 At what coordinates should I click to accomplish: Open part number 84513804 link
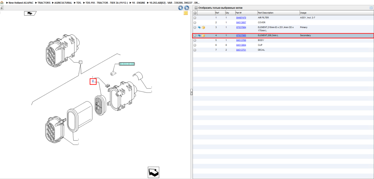pos(241,45)
